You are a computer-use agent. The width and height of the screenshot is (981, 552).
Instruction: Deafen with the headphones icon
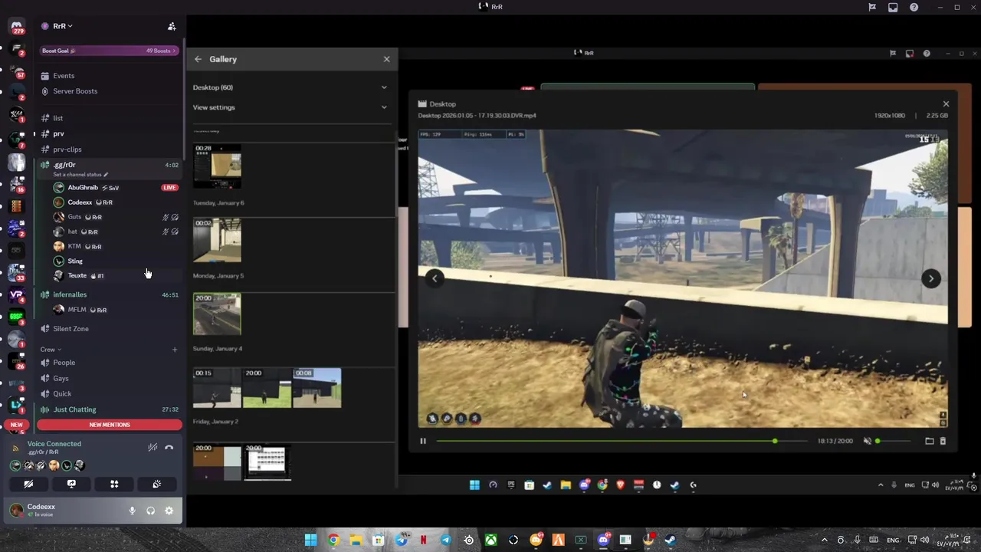(x=150, y=511)
